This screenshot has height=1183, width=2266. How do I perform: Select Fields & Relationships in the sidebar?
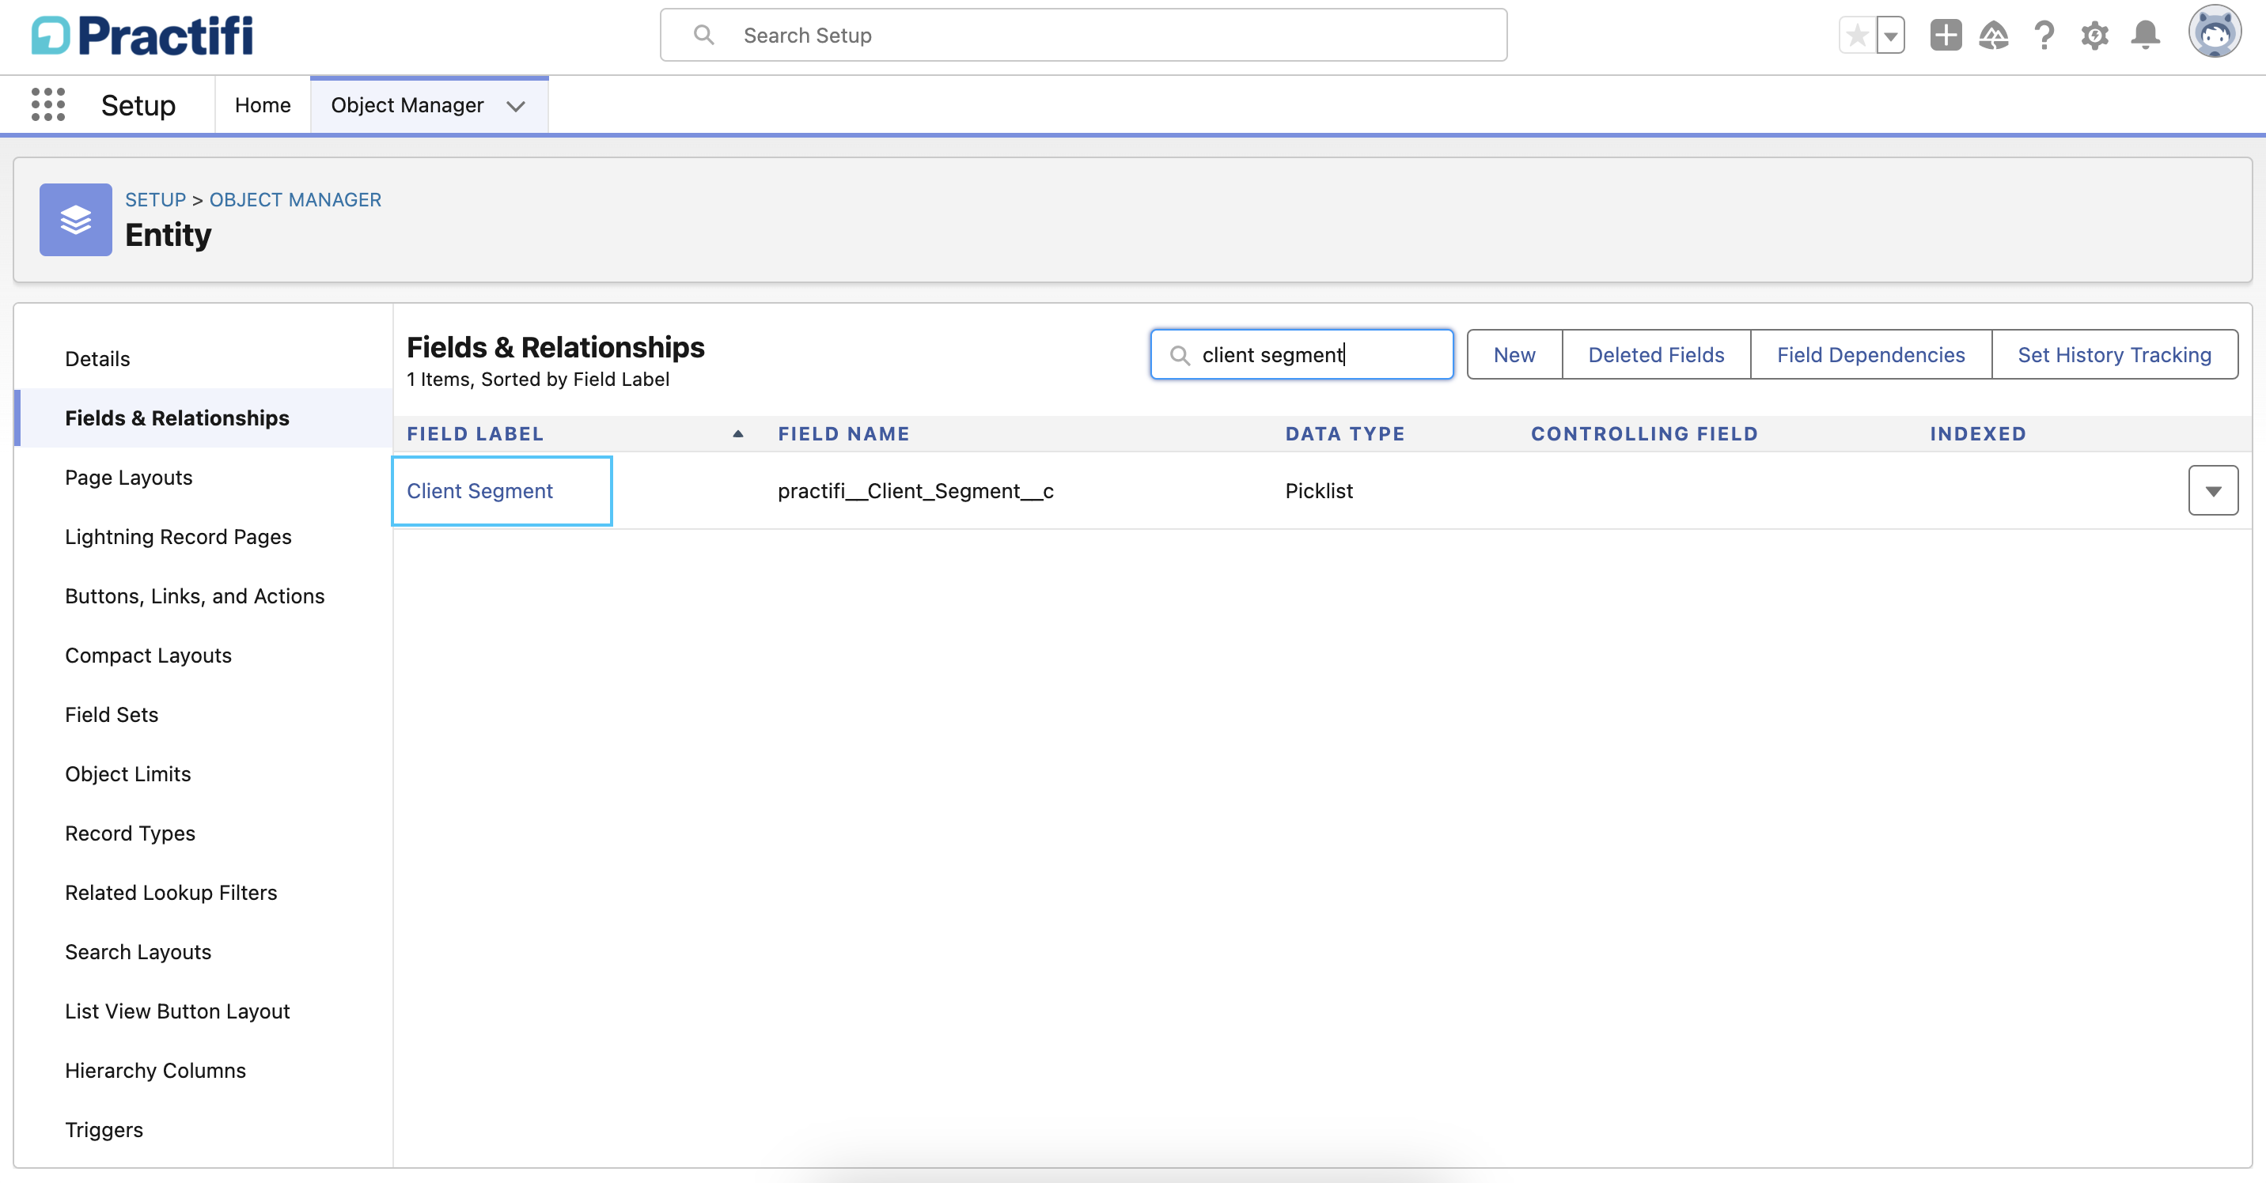click(176, 418)
